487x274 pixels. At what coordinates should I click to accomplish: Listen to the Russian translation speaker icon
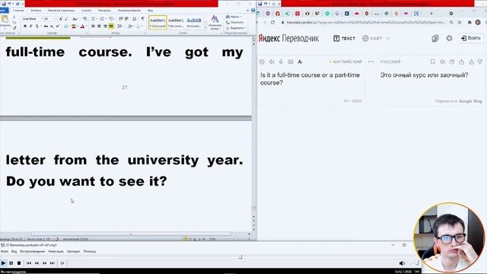[442, 62]
